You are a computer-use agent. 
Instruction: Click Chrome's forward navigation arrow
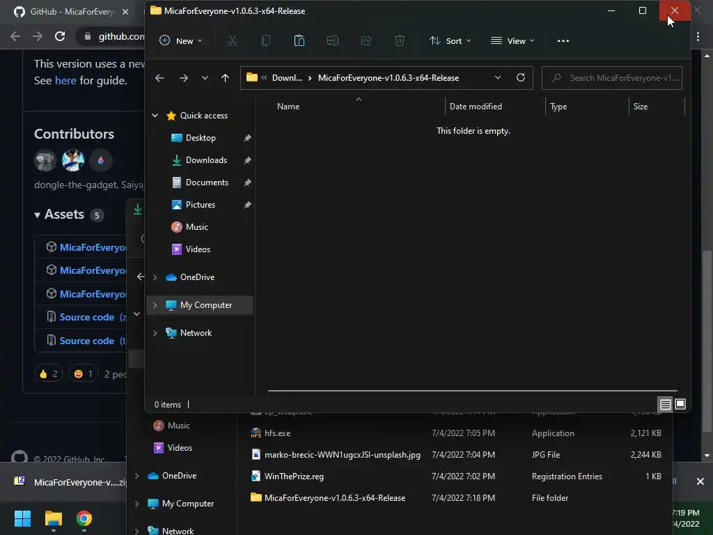click(x=38, y=36)
